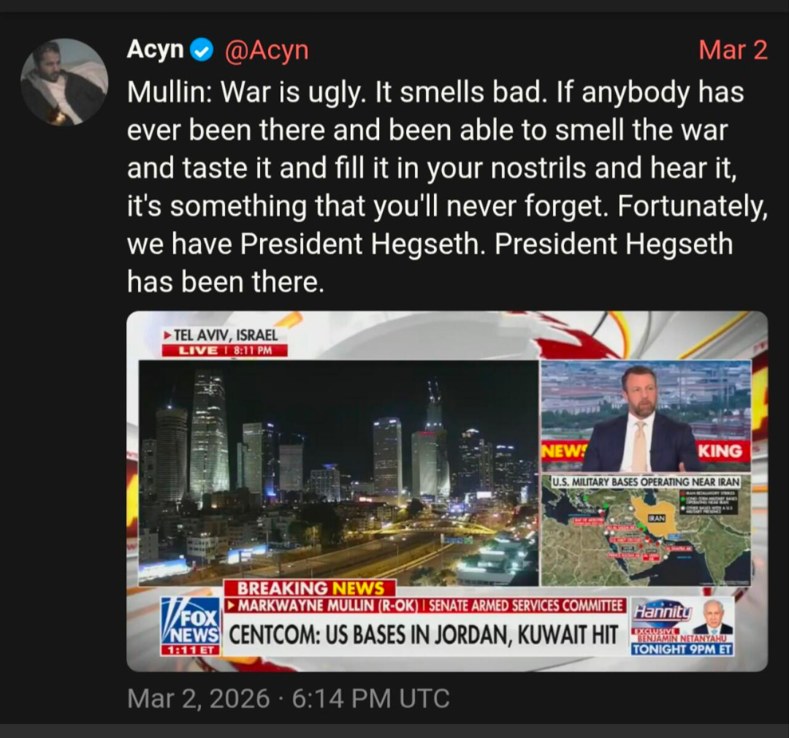Click the CENTCOM headline ticker text
This screenshot has height=738, width=789.
pos(423,635)
